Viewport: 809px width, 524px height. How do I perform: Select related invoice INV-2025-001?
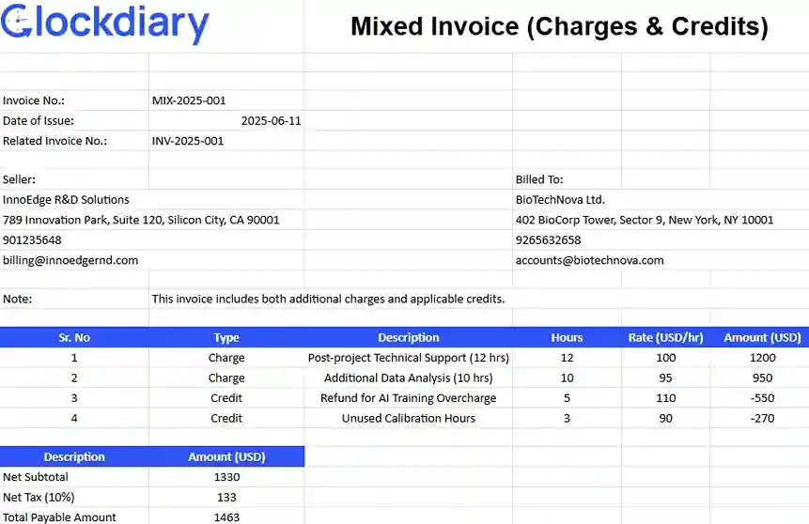(188, 141)
